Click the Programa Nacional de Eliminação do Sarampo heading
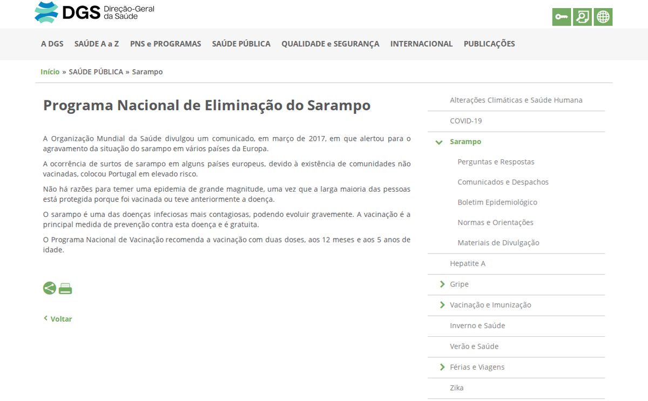Image resolution: width=648 pixels, height=401 pixels. coord(207,105)
